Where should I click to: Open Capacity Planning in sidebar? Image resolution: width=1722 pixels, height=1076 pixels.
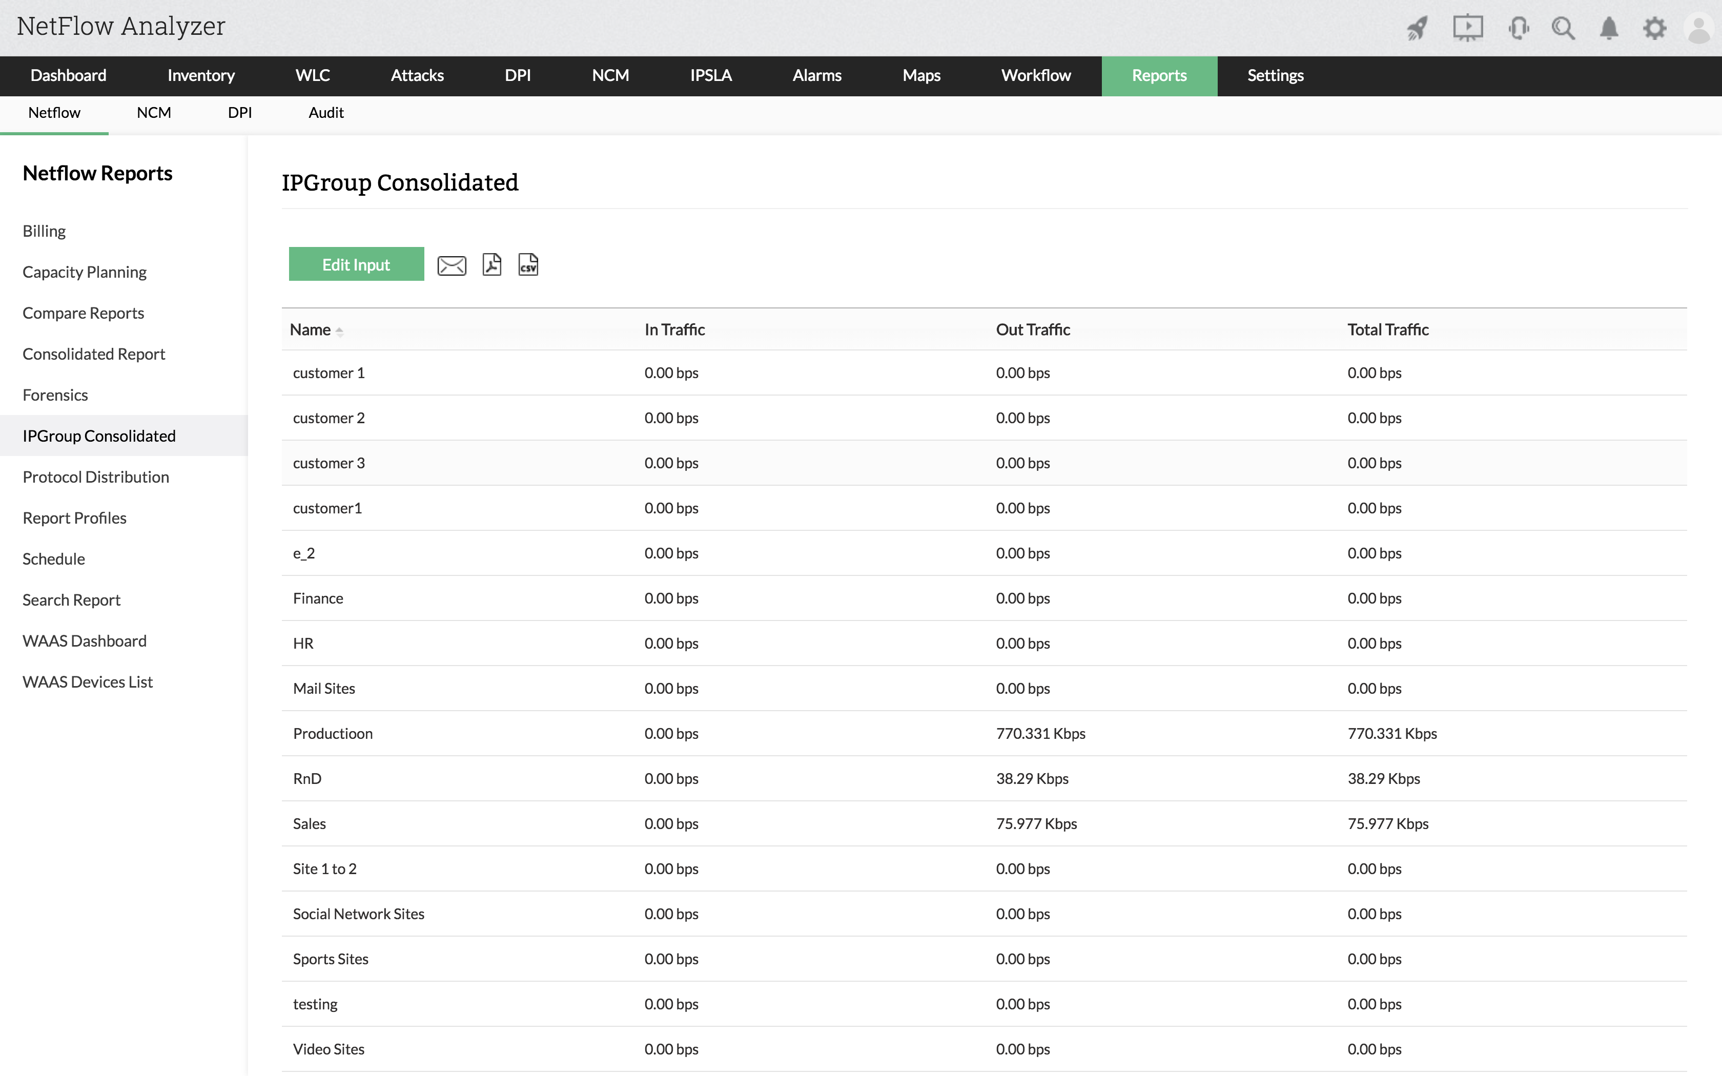[84, 272]
